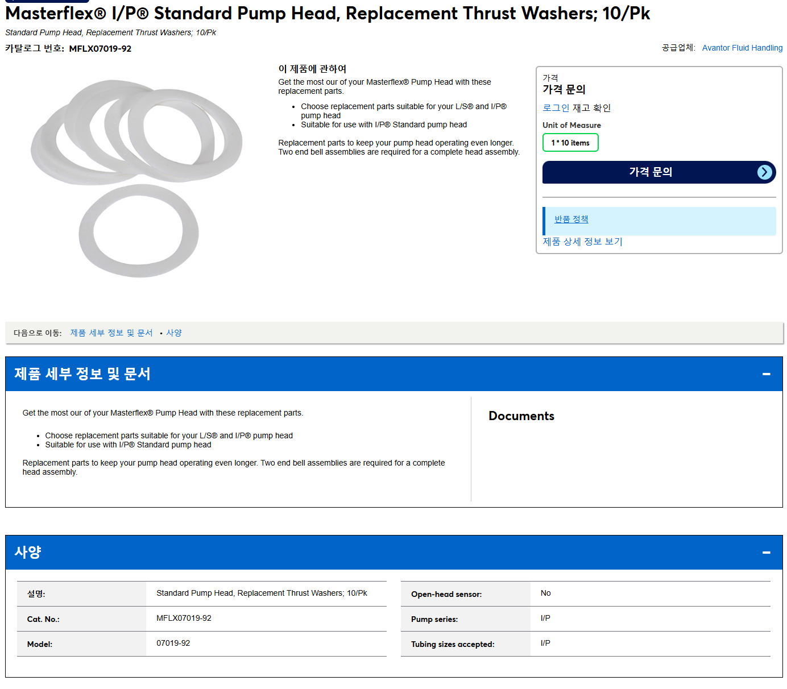Click the catalog number MFLX07019-92 at top
This screenshot has height=689, width=787.
pos(100,49)
